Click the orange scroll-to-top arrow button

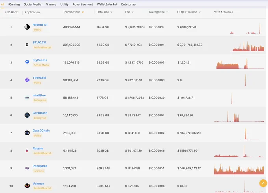click(263, 183)
